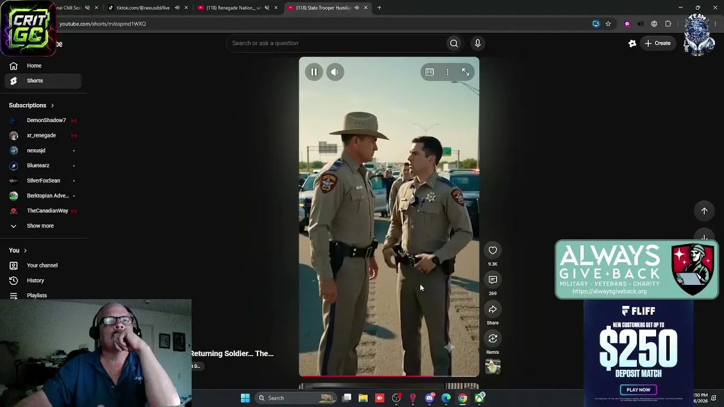Open Microsoft Edge from the taskbar
Viewport: 724px width, 407px height.
pos(446,398)
